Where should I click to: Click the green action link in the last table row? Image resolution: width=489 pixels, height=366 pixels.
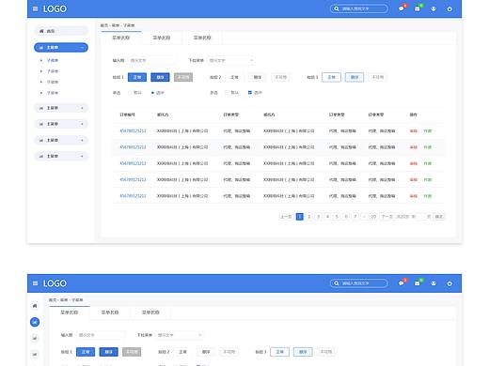428,196
